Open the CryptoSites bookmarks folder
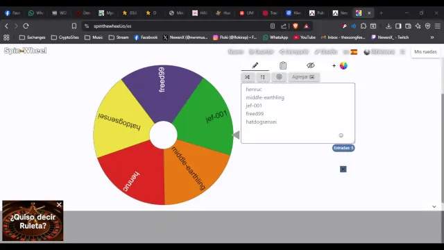The height and width of the screenshot is (250, 444). [65, 37]
